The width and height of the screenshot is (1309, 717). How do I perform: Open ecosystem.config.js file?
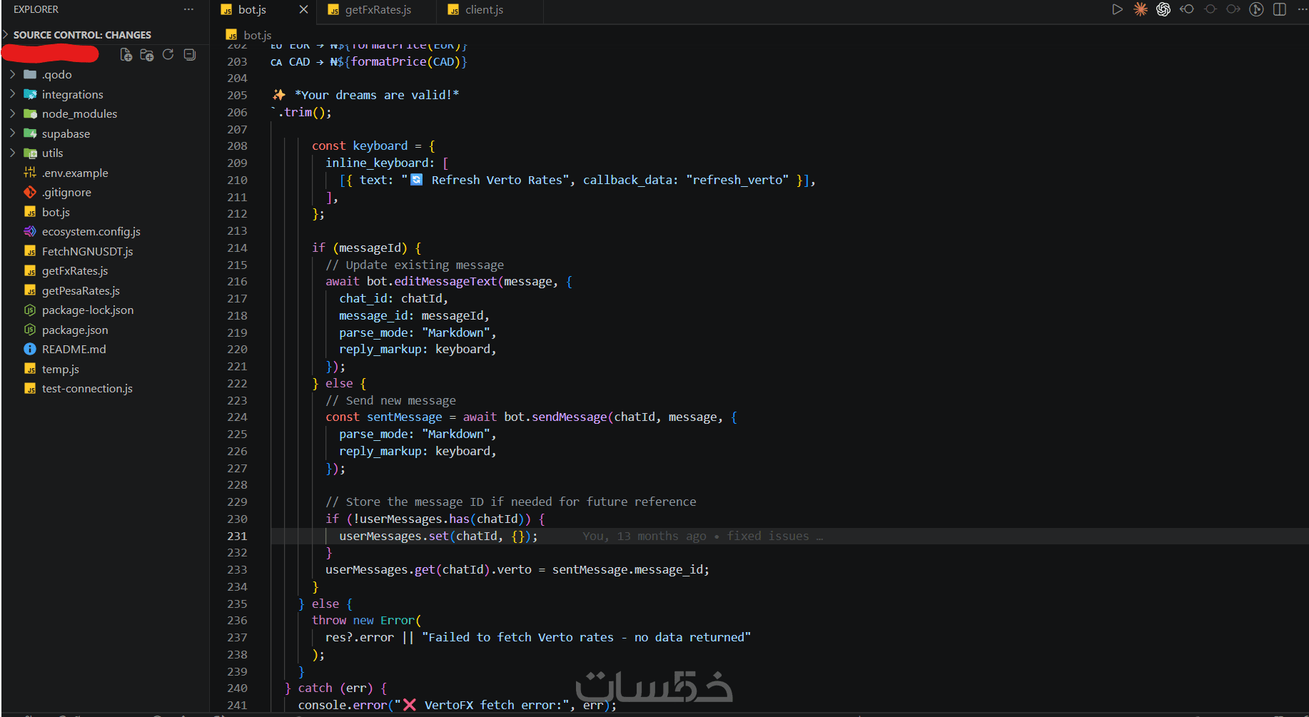tap(91, 231)
